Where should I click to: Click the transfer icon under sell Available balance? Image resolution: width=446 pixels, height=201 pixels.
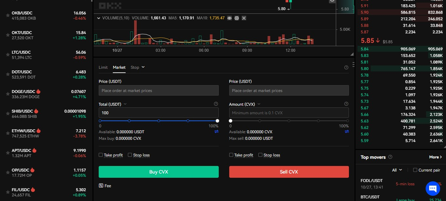pyautogui.click(x=347, y=132)
